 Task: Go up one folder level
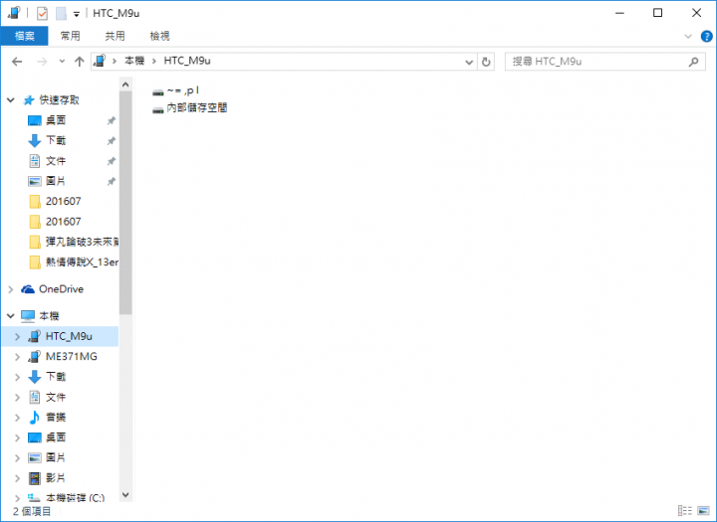[x=79, y=62]
